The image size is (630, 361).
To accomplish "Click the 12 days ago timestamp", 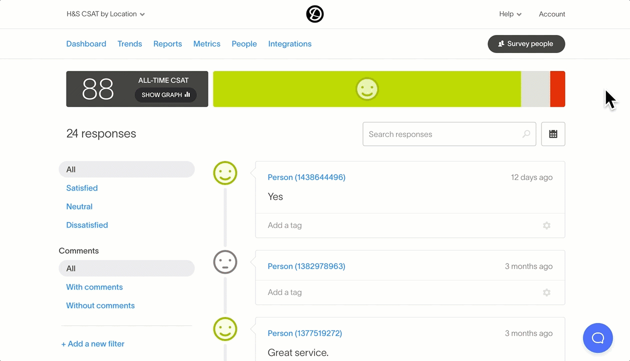I will pyautogui.click(x=532, y=177).
